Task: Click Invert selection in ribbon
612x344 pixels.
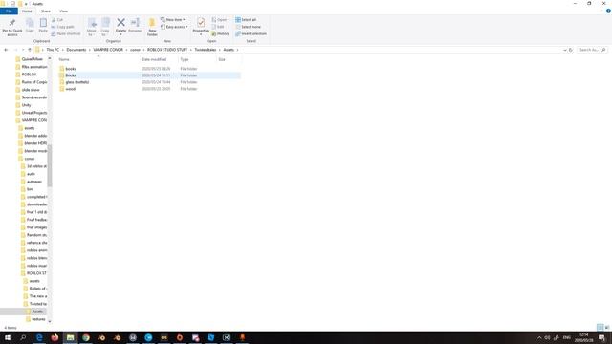Action: 251,34
